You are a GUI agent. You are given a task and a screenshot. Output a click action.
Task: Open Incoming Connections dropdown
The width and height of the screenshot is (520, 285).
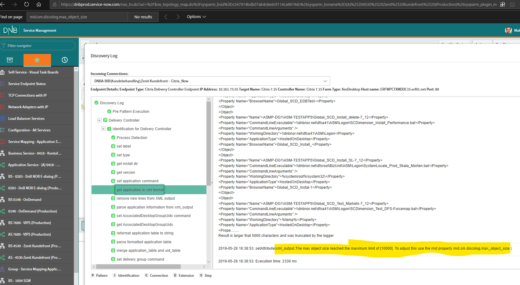pos(210,81)
